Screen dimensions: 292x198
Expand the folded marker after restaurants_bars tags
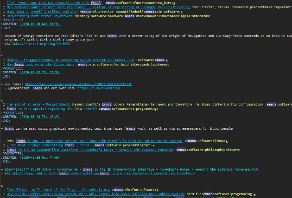click(174, 3)
